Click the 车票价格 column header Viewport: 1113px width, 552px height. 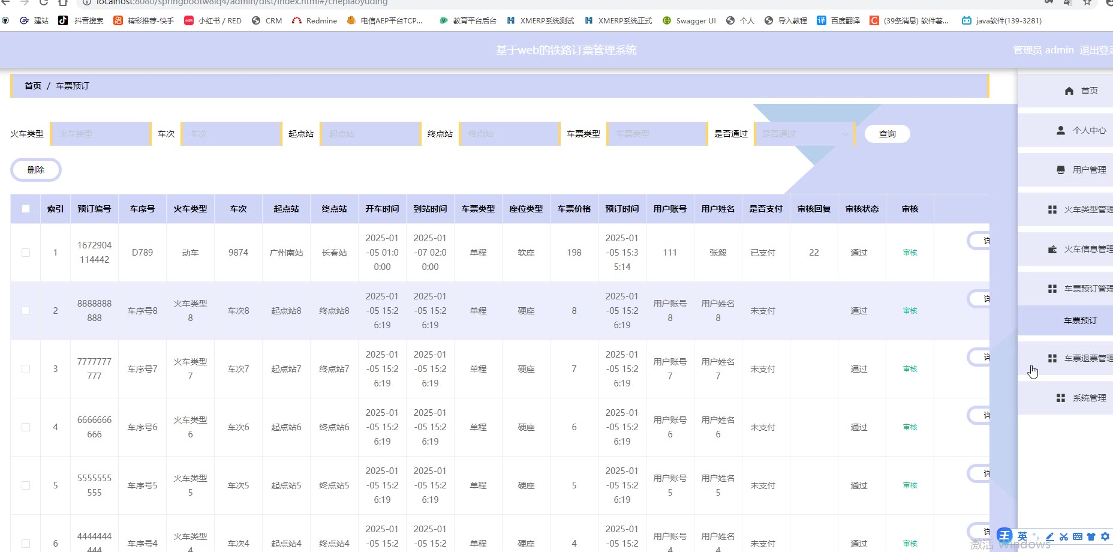[x=574, y=209]
